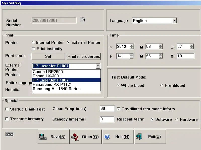The width and height of the screenshot is (201, 150).
Task: Open the on-screen keyboard icon
Action: tap(9, 134)
